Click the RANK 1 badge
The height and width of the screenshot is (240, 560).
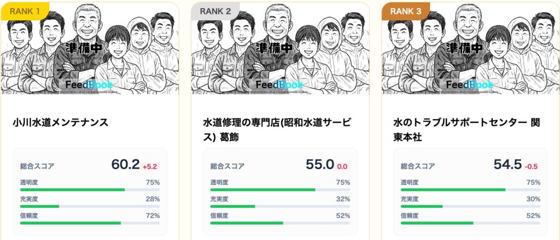[25, 10]
